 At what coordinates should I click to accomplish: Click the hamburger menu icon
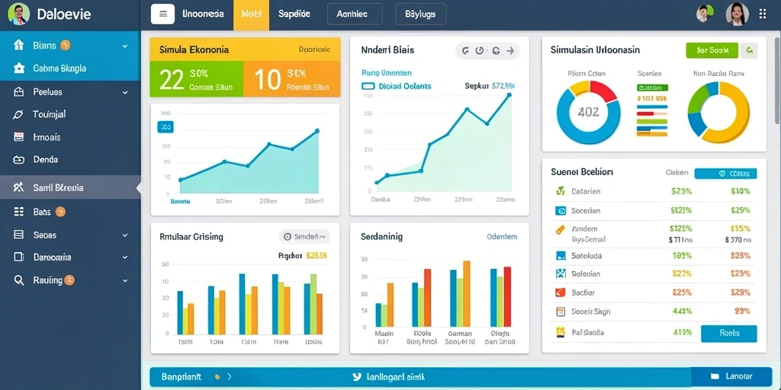163,14
